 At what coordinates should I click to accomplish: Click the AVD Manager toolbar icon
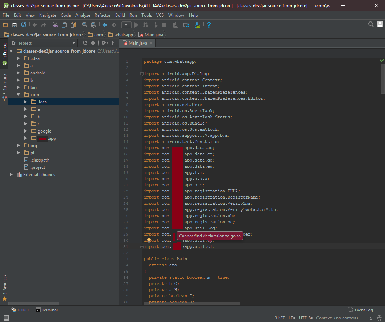[175, 25]
